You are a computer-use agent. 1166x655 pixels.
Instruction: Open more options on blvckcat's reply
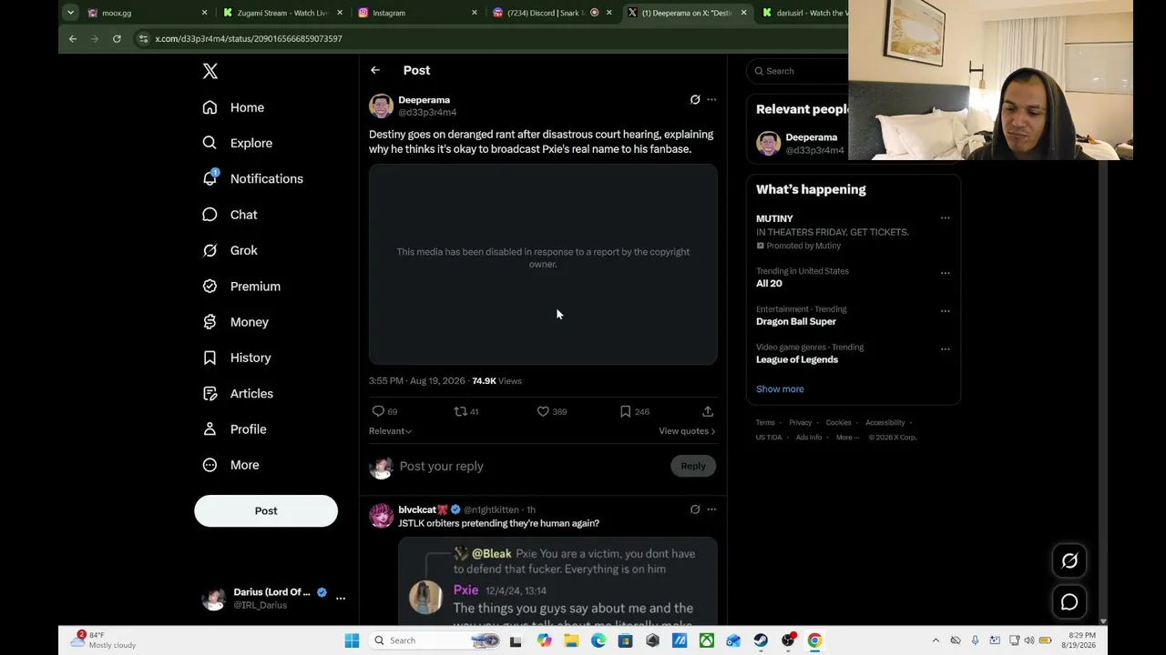click(x=711, y=509)
